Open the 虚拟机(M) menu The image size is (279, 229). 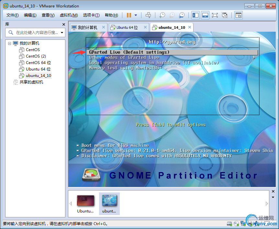pos(69,15)
